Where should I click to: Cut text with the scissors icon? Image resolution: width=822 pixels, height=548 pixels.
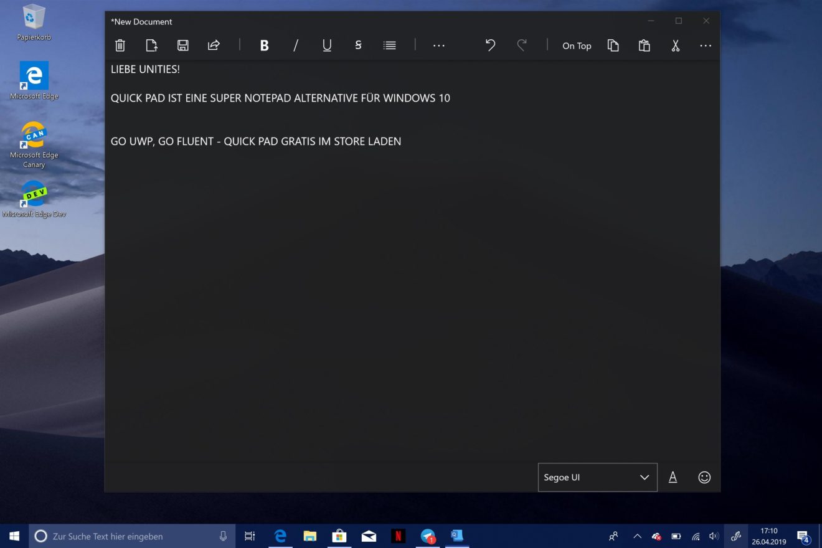tap(675, 45)
